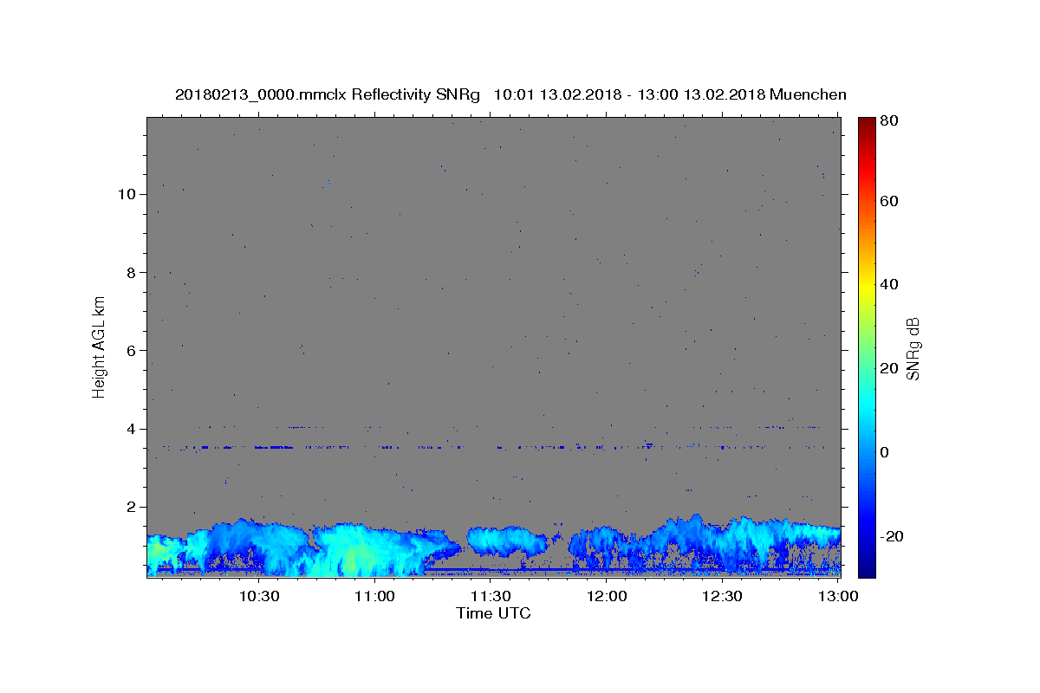This screenshot has width=1040, height=693.
Task: Click colorbar value 80
Action: (x=890, y=121)
